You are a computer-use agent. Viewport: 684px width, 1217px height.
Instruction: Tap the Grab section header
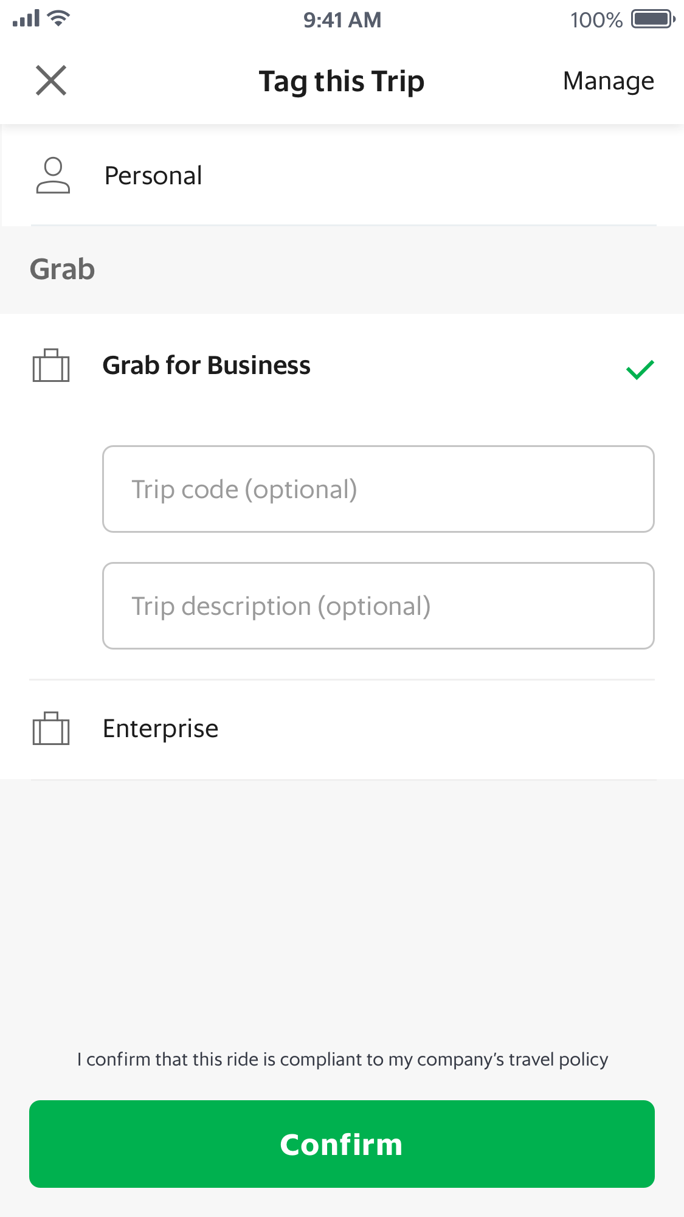point(63,269)
